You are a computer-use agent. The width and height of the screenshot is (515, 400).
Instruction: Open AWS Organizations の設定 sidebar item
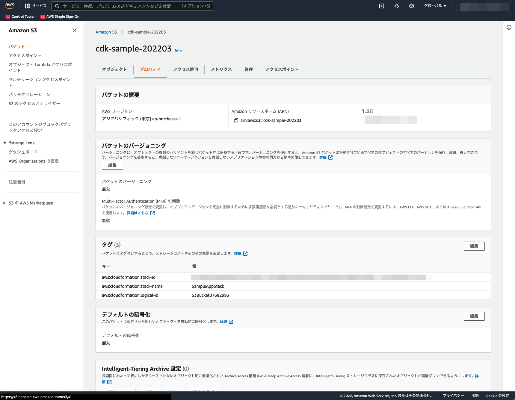34,161
